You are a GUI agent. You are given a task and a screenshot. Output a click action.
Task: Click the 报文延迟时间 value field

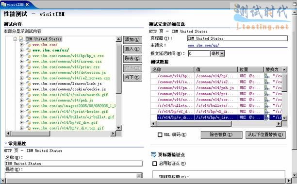(199, 53)
